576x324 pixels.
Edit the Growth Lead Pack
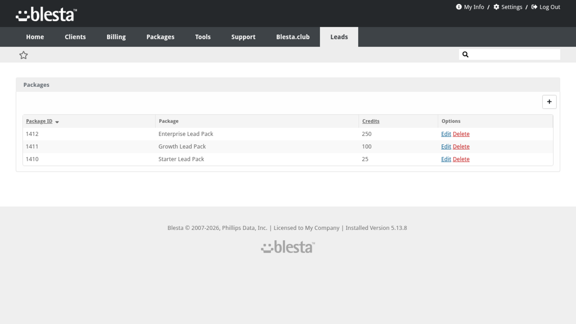pyautogui.click(x=446, y=146)
